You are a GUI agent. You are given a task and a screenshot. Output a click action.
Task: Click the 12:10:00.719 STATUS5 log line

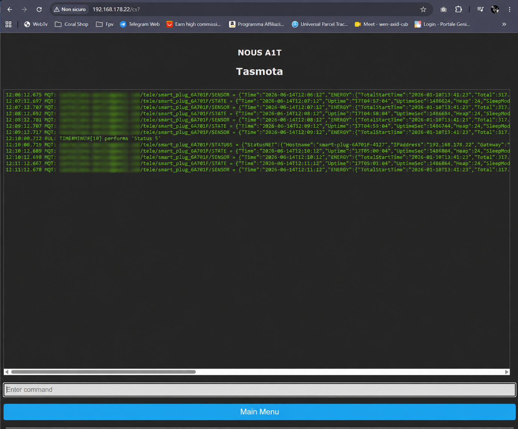click(x=258, y=145)
